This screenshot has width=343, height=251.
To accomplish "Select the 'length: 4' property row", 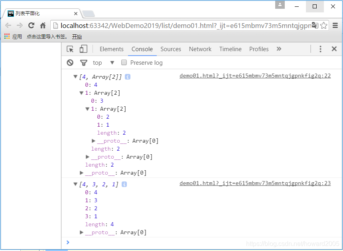I will pos(100,225).
